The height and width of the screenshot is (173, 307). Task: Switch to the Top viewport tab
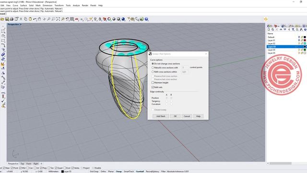click(22, 163)
